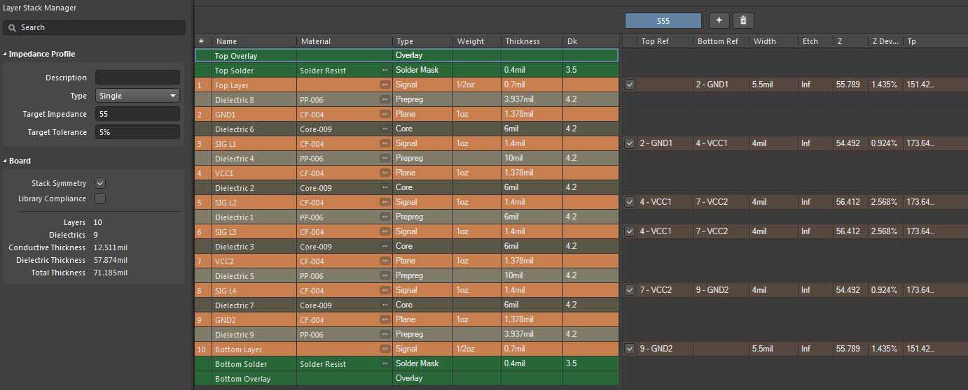This screenshot has width=968, height=390.
Task: Collapse the Impedance Profile section
Action: click(x=6, y=54)
